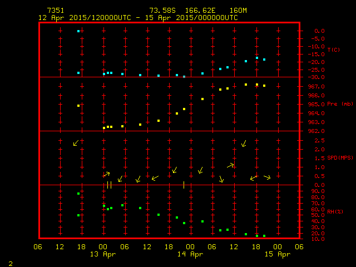Click the station ID 7351 text
This screenshot has width=356, height=267.
pos(55,11)
